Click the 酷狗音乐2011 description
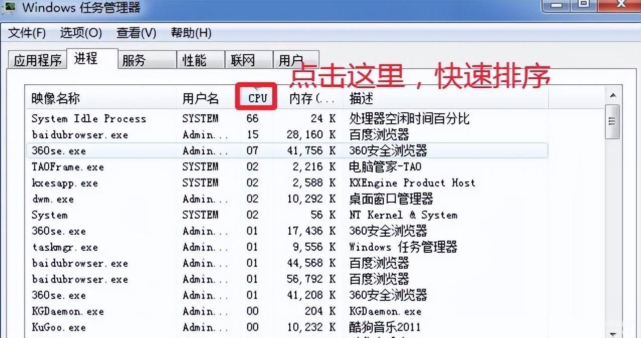 click(385, 327)
